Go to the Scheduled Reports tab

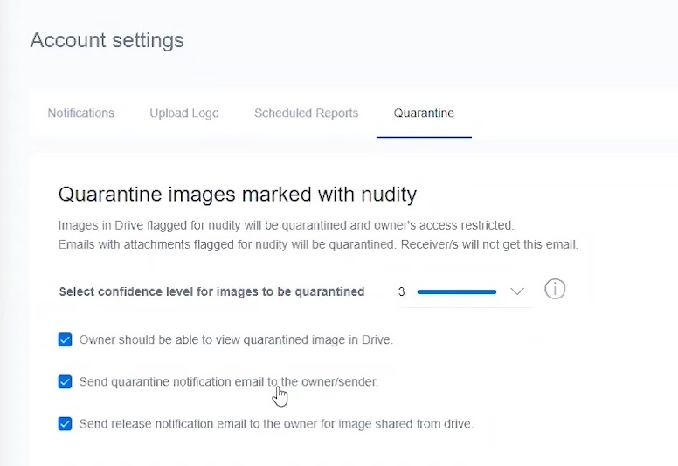point(306,113)
